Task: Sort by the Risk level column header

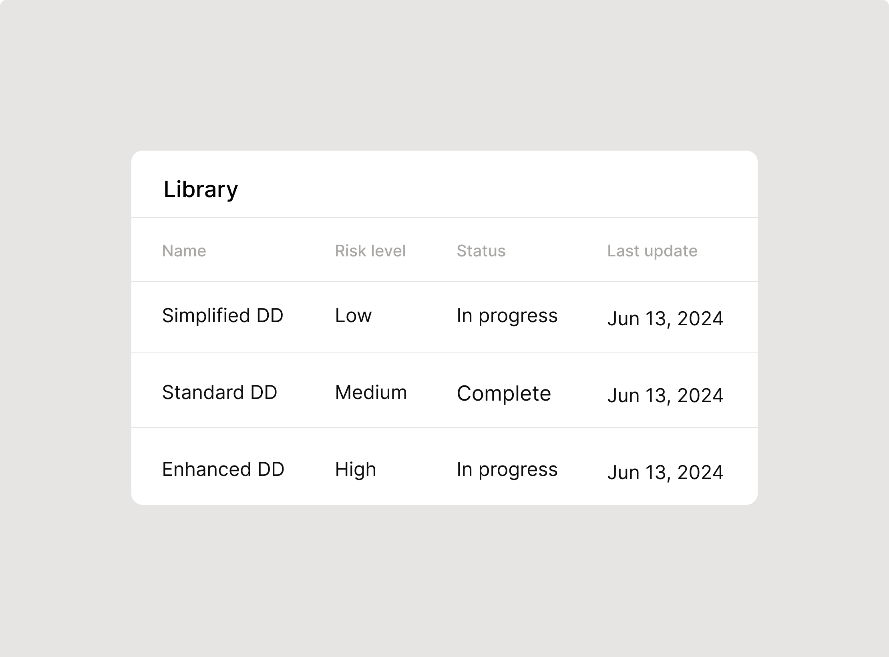Action: 370,251
